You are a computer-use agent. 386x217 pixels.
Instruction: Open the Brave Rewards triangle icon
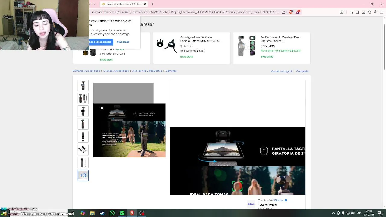[298, 12]
